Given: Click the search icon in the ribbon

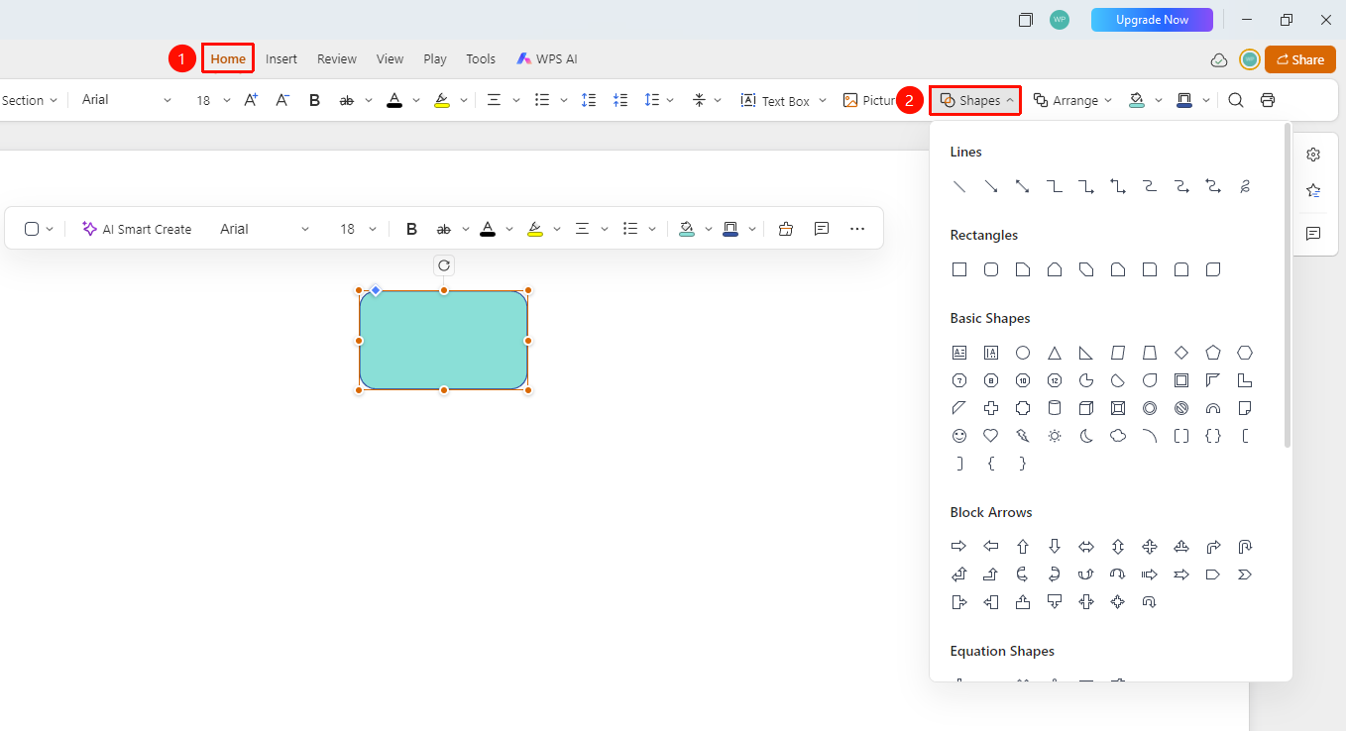Looking at the screenshot, I should (x=1235, y=100).
